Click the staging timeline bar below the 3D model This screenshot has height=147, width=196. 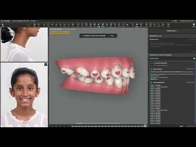coord(109,126)
